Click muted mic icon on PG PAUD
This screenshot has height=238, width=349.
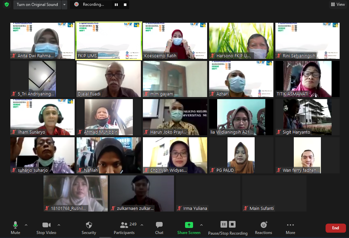(x=212, y=170)
